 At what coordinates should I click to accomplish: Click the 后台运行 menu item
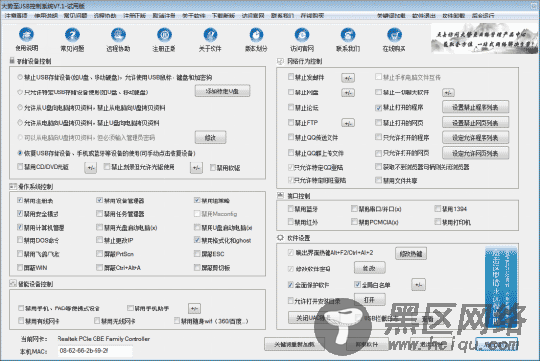[482, 16]
